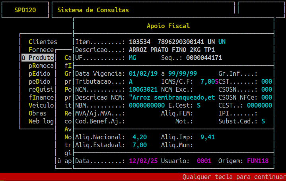Click the Origem value FUN118

258,161
